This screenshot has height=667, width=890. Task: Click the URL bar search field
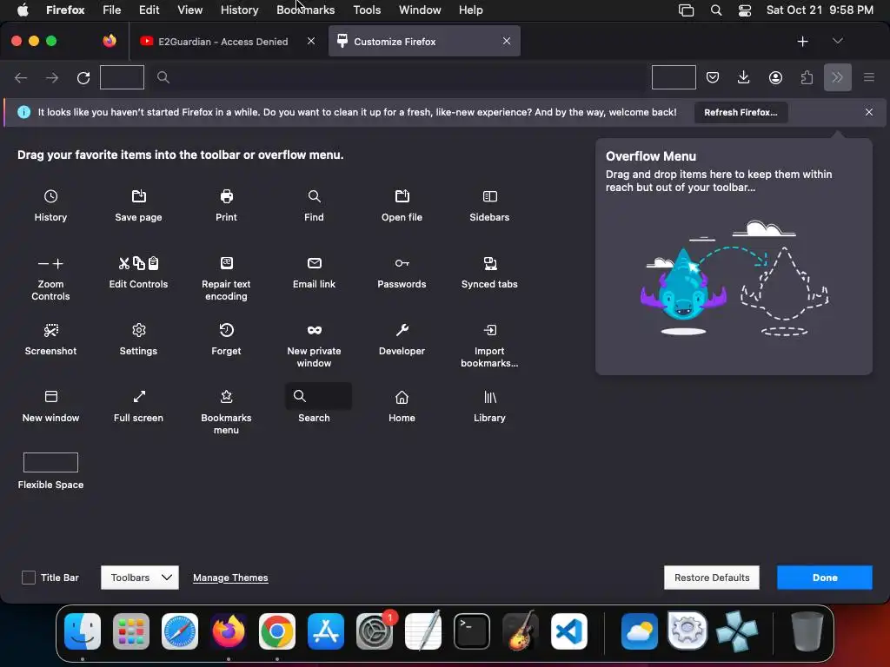point(397,77)
